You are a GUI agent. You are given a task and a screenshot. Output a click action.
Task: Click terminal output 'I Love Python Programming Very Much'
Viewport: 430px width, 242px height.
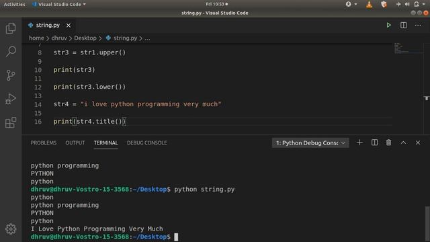97,229
